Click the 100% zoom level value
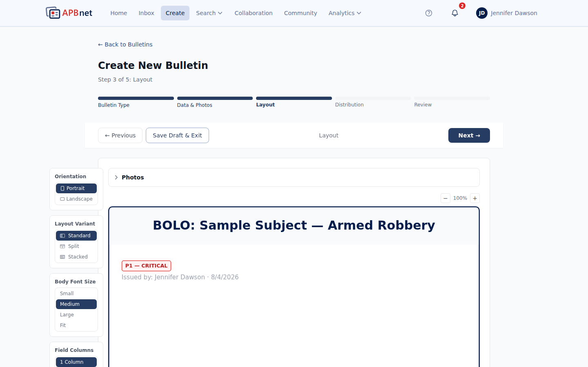This screenshot has height=367, width=588. (460, 198)
